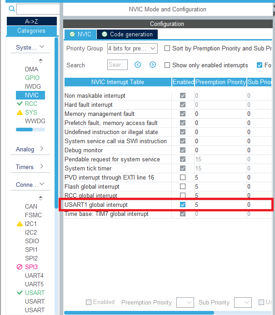Click the SPI3 disabled conflict icon

click(x=20, y=267)
